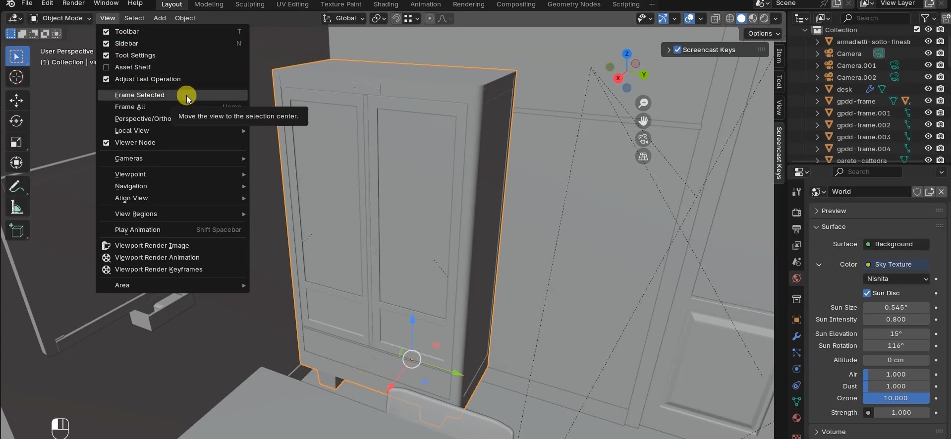Click the zoom viewport magnifier icon

tap(643, 103)
